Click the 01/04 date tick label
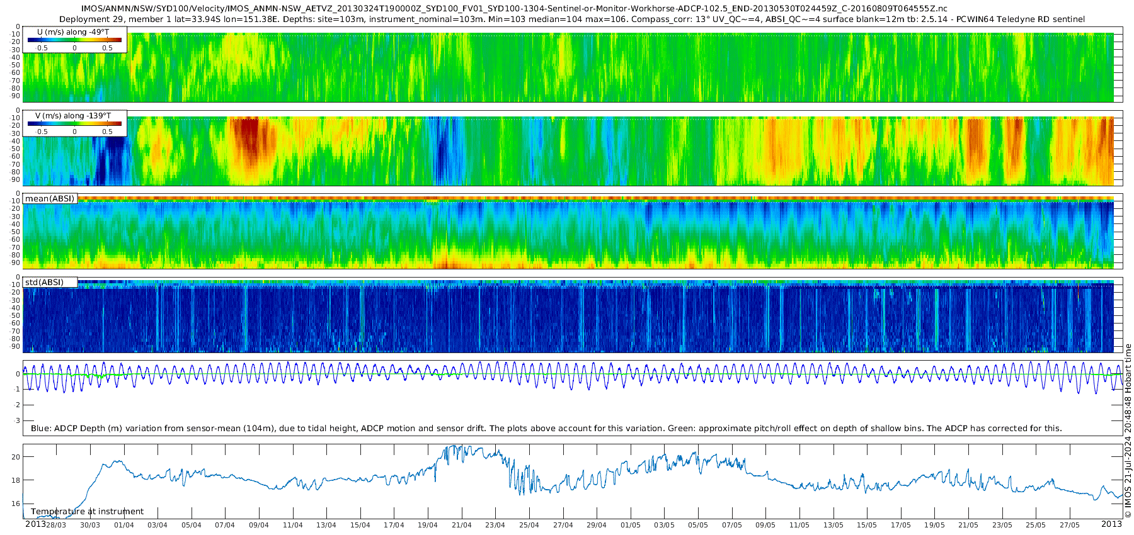The height and width of the screenshot is (535, 1134). click(123, 525)
